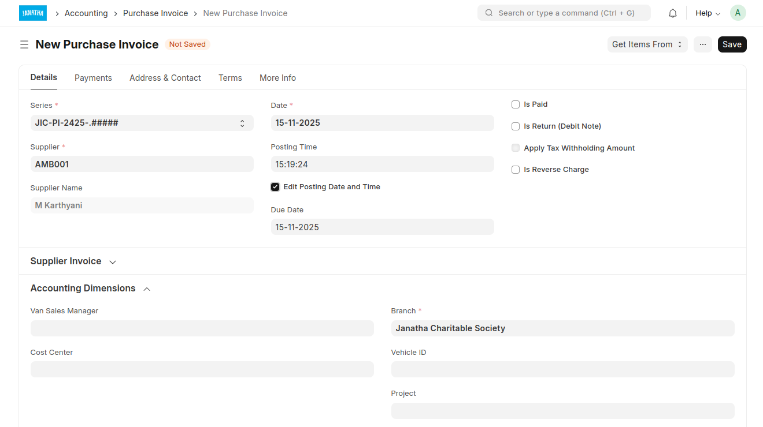763x427 pixels.
Task: Go to Purchase Invoice breadcrumb link
Action: point(155,13)
